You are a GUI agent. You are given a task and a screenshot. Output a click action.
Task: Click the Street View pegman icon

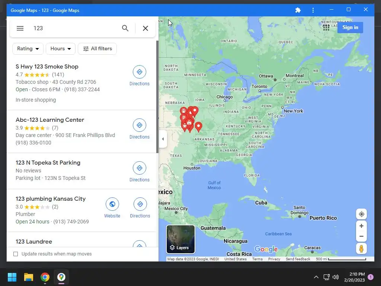(x=361, y=248)
